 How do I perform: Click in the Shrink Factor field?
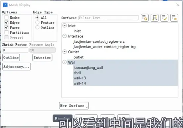click(15, 50)
